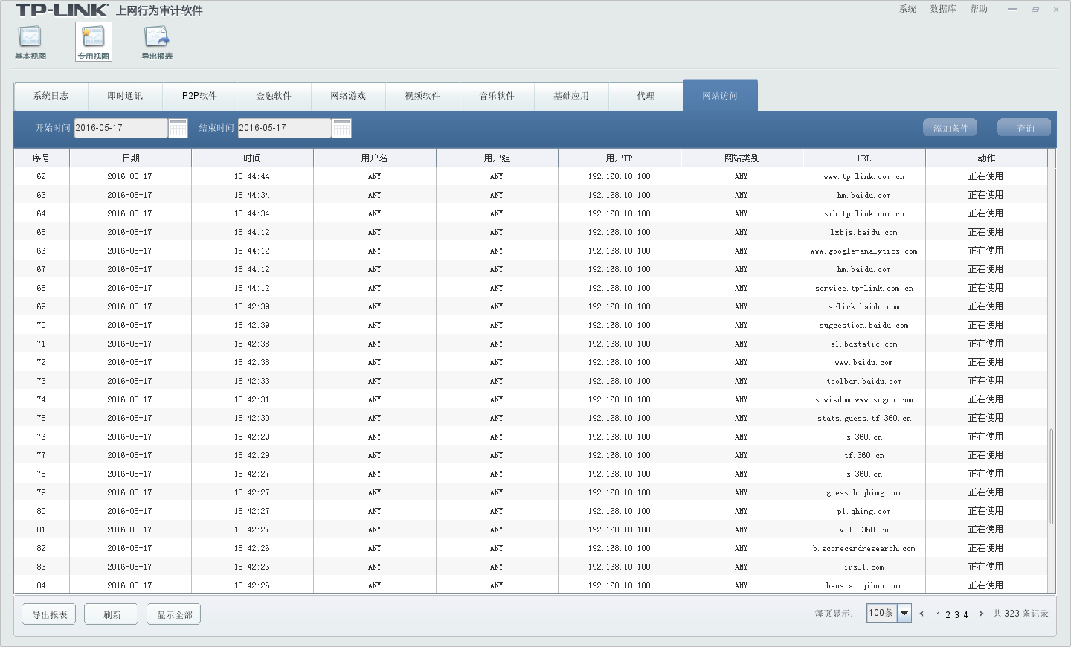This screenshot has width=1071, height=647.
Task: Click the start date input field
Action: (x=120, y=128)
